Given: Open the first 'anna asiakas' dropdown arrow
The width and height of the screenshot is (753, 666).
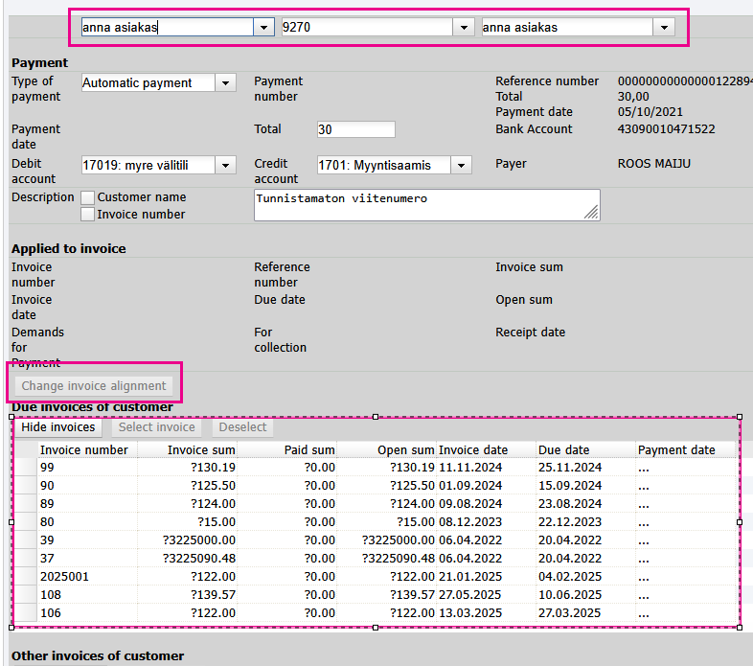Looking at the screenshot, I should point(263,28).
